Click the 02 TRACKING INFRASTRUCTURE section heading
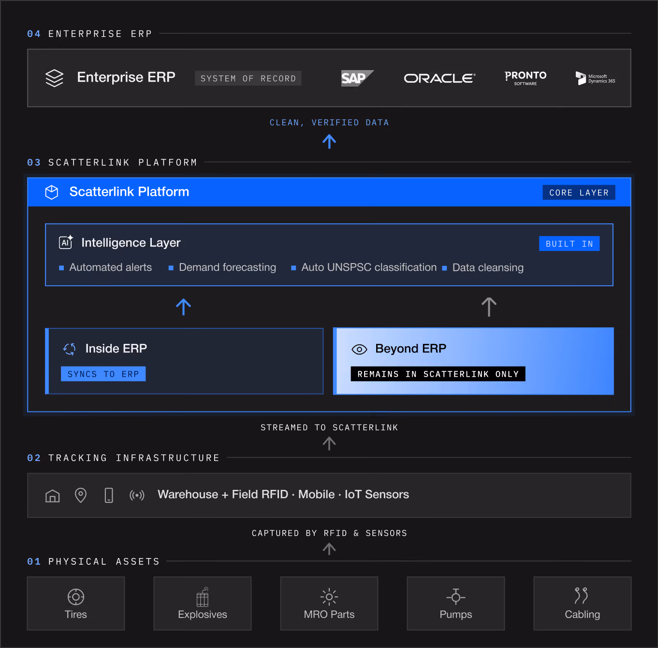 coord(123,458)
